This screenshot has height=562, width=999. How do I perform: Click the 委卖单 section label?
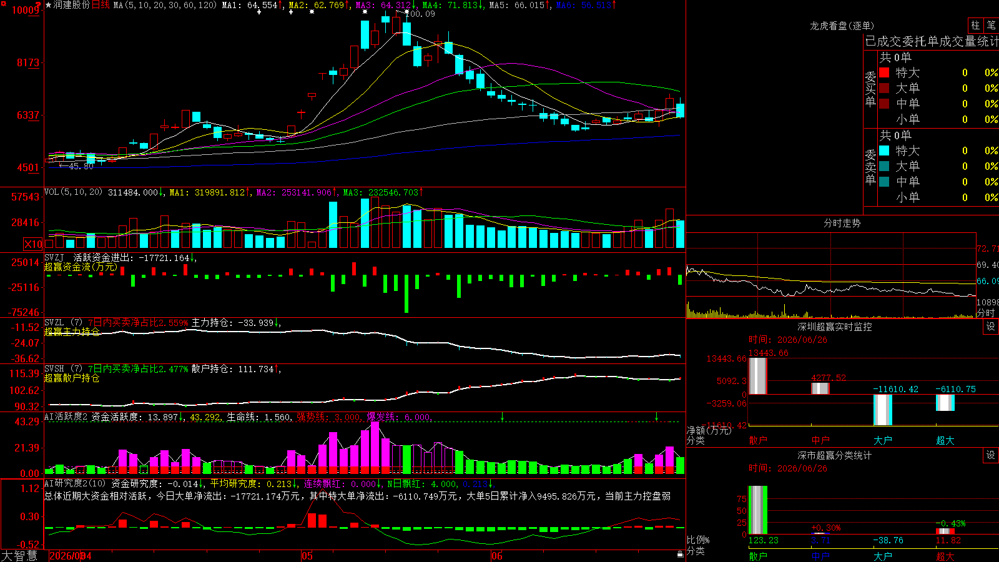870,167
